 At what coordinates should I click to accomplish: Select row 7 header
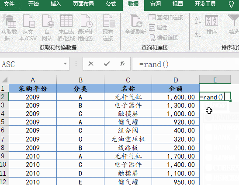click(4, 139)
